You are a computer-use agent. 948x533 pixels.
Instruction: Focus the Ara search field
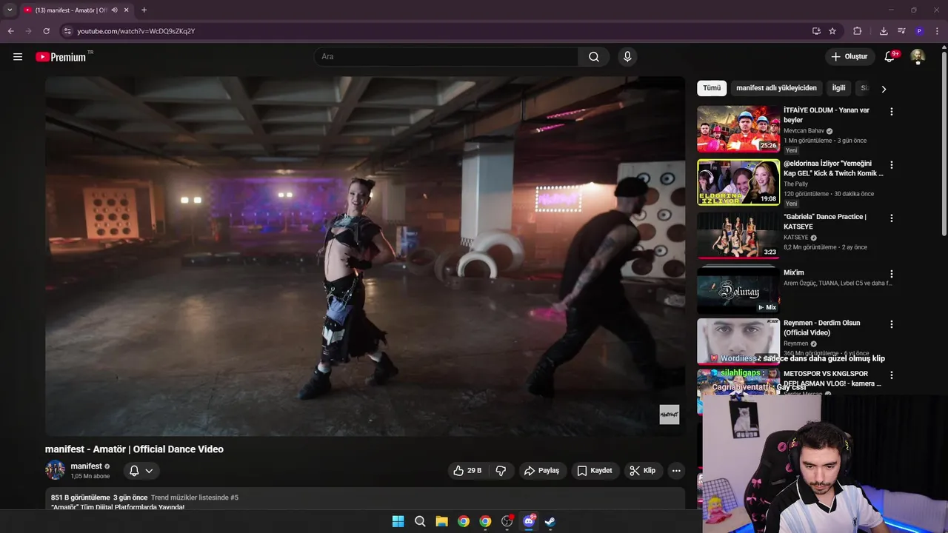pyautogui.click(x=447, y=57)
